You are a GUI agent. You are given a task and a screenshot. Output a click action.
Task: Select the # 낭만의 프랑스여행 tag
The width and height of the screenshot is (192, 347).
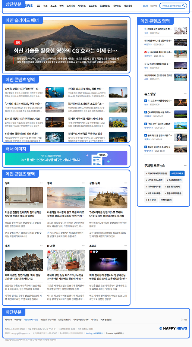(154, 180)
